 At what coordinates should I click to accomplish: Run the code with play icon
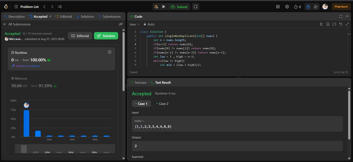pos(164,6)
